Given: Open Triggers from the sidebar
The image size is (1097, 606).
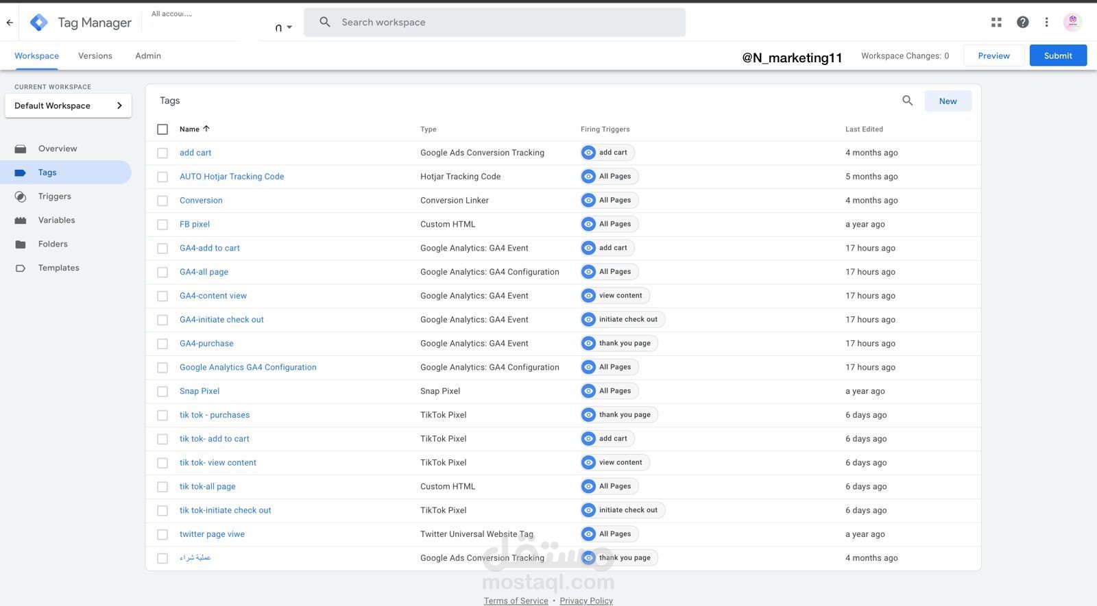Looking at the screenshot, I should [54, 197].
